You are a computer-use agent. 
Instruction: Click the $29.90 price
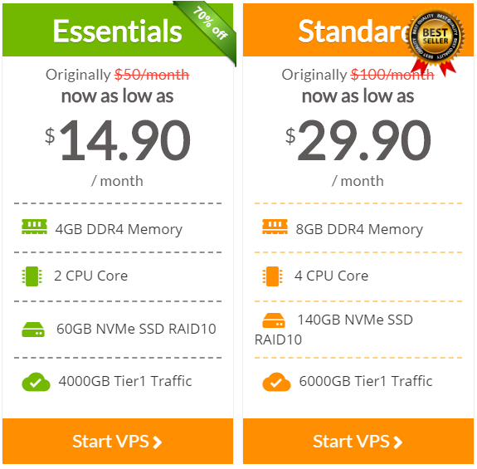(x=358, y=140)
